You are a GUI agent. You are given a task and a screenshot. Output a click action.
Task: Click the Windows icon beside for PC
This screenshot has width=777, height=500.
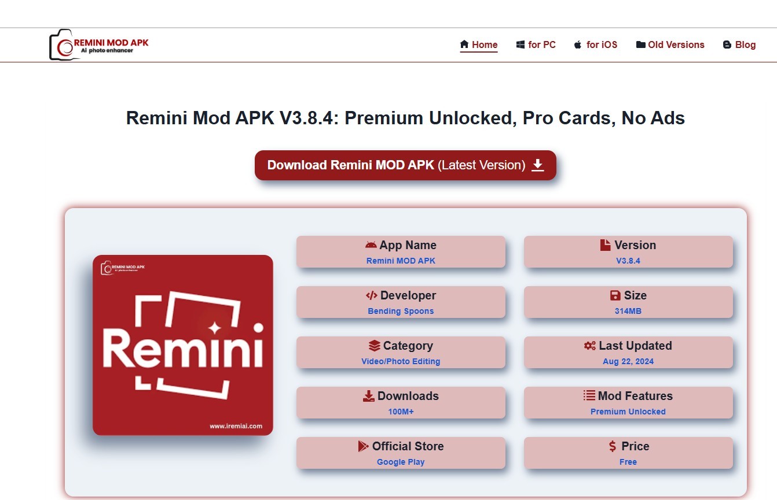(521, 45)
